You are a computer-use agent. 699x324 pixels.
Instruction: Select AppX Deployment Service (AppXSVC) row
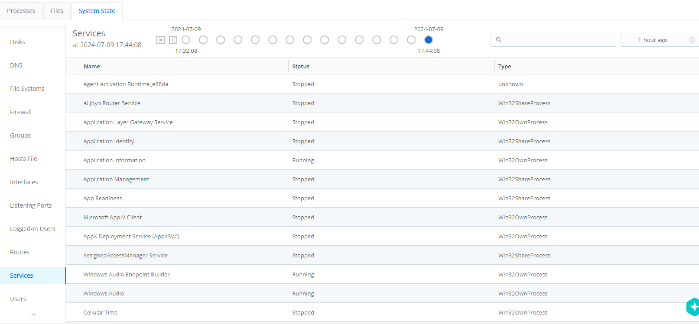pos(382,236)
